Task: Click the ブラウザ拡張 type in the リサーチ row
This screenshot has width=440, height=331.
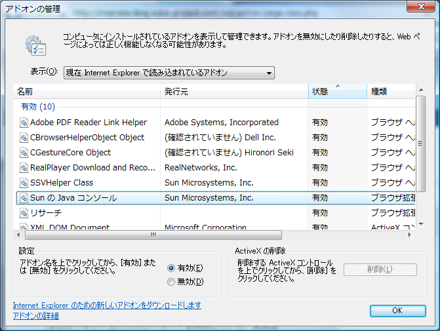Action: (x=393, y=213)
